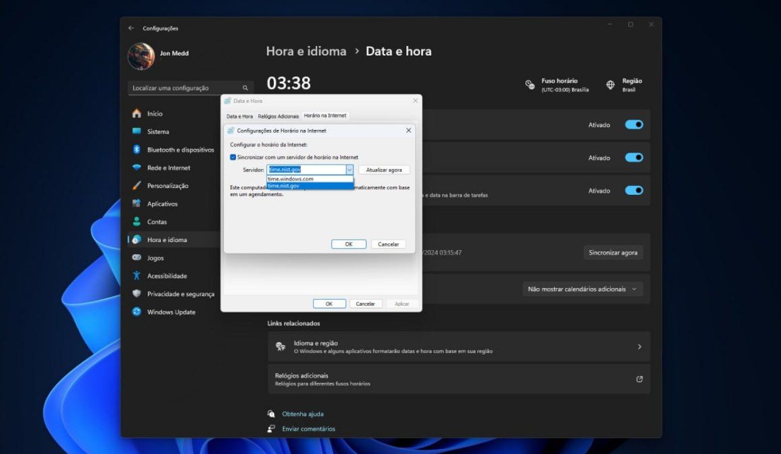Open the Servidor dropdown arrow
Viewport: 781px width, 454px height.
[349, 170]
